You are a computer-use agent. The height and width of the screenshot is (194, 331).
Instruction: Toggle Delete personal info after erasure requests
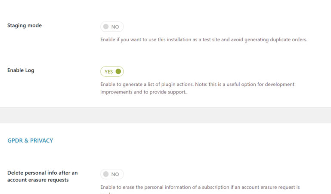click(112, 174)
